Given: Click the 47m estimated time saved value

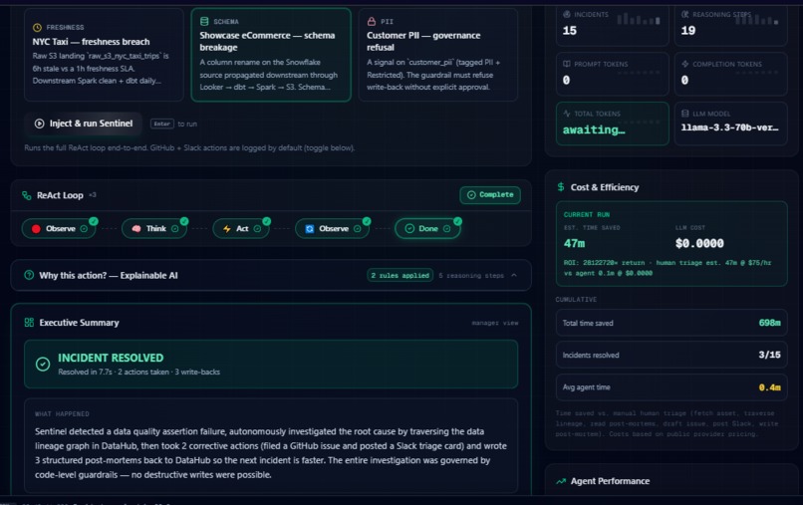Looking at the screenshot, I should (574, 244).
